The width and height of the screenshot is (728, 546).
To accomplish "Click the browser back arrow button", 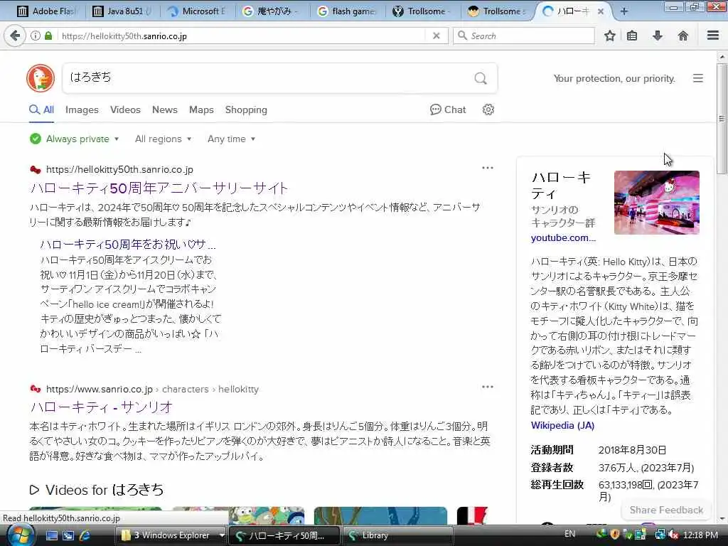I will 16,36.
